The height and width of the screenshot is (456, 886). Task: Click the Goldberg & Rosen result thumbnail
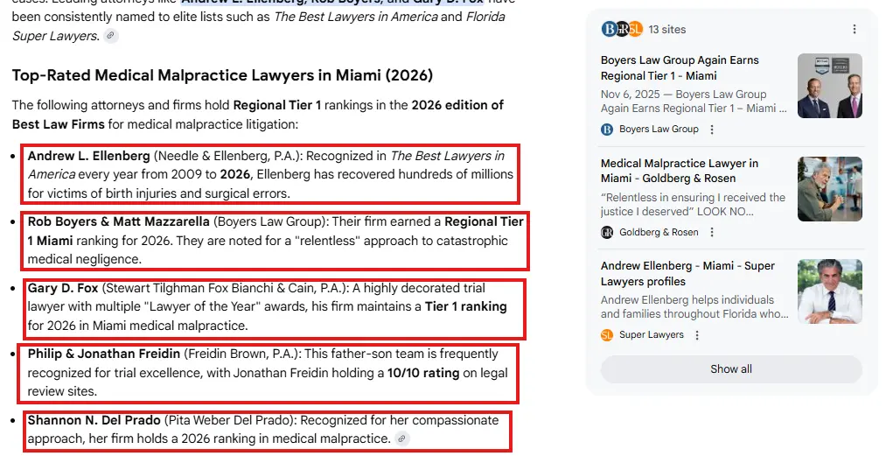tap(829, 188)
